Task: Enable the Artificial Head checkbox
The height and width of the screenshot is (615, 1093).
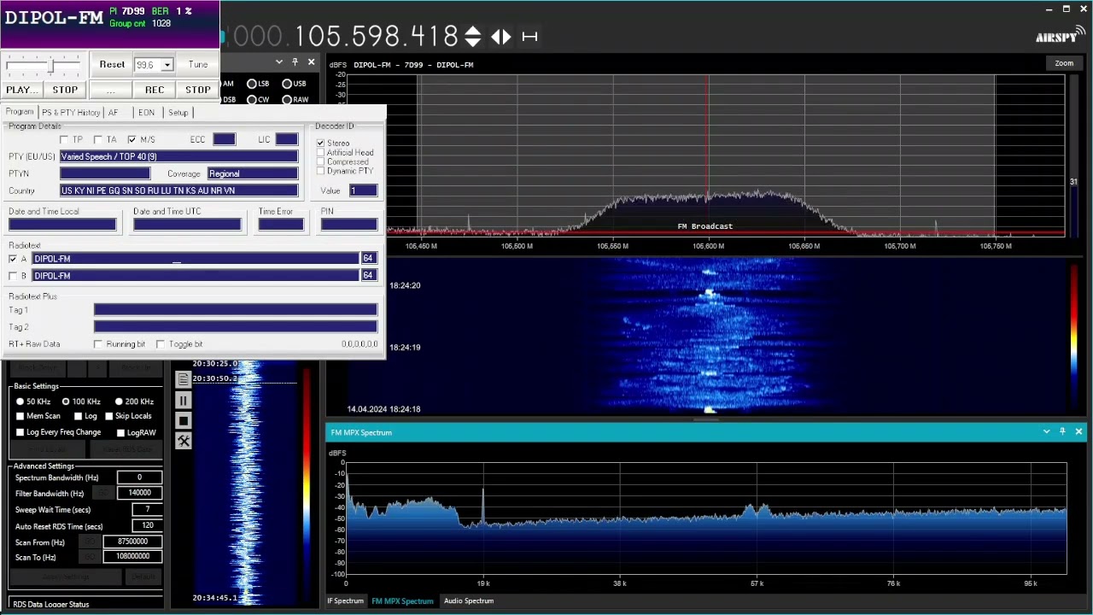Action: point(321,152)
